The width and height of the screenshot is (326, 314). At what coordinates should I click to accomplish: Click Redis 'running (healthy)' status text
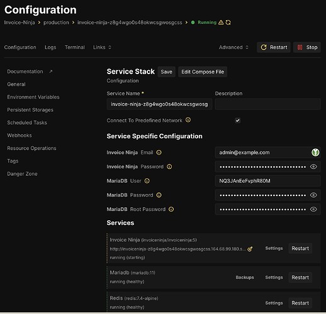pyautogui.click(x=127, y=307)
